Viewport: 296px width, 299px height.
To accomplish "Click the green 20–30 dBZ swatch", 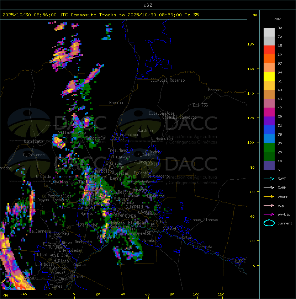I will pyautogui.click(x=269, y=148).
